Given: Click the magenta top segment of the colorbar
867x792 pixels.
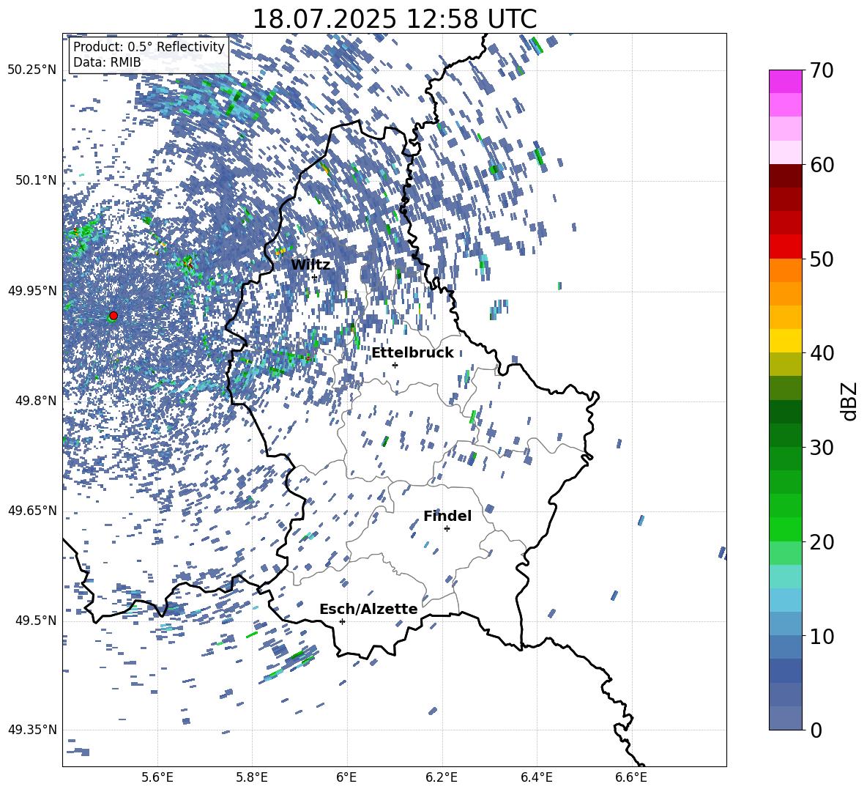Looking at the screenshot, I should (785, 81).
